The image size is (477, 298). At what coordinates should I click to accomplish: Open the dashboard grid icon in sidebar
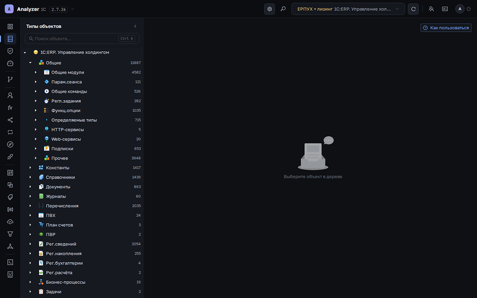10,27
